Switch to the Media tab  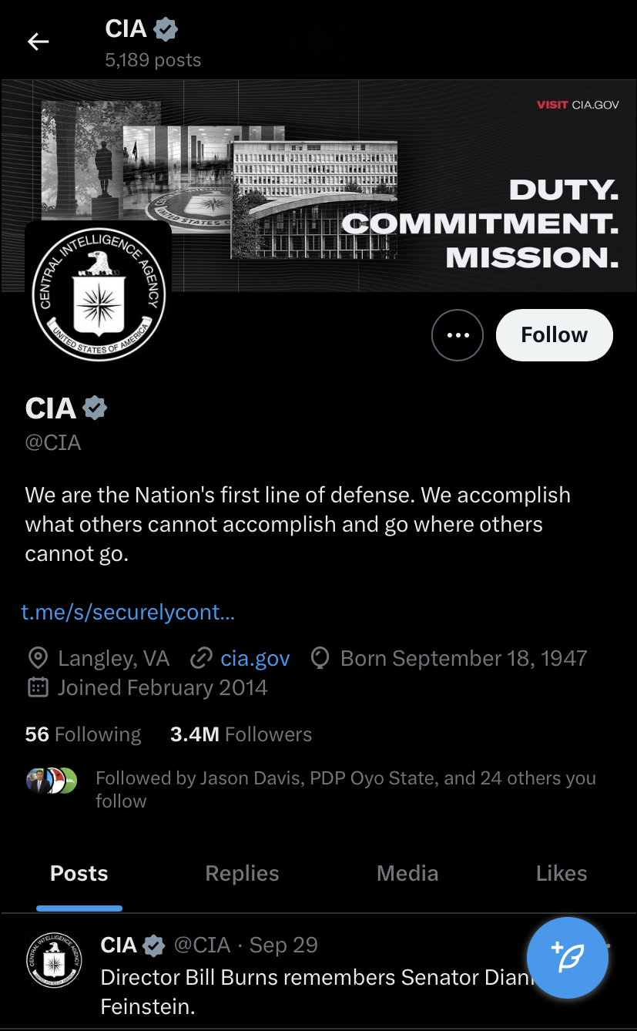coord(407,873)
